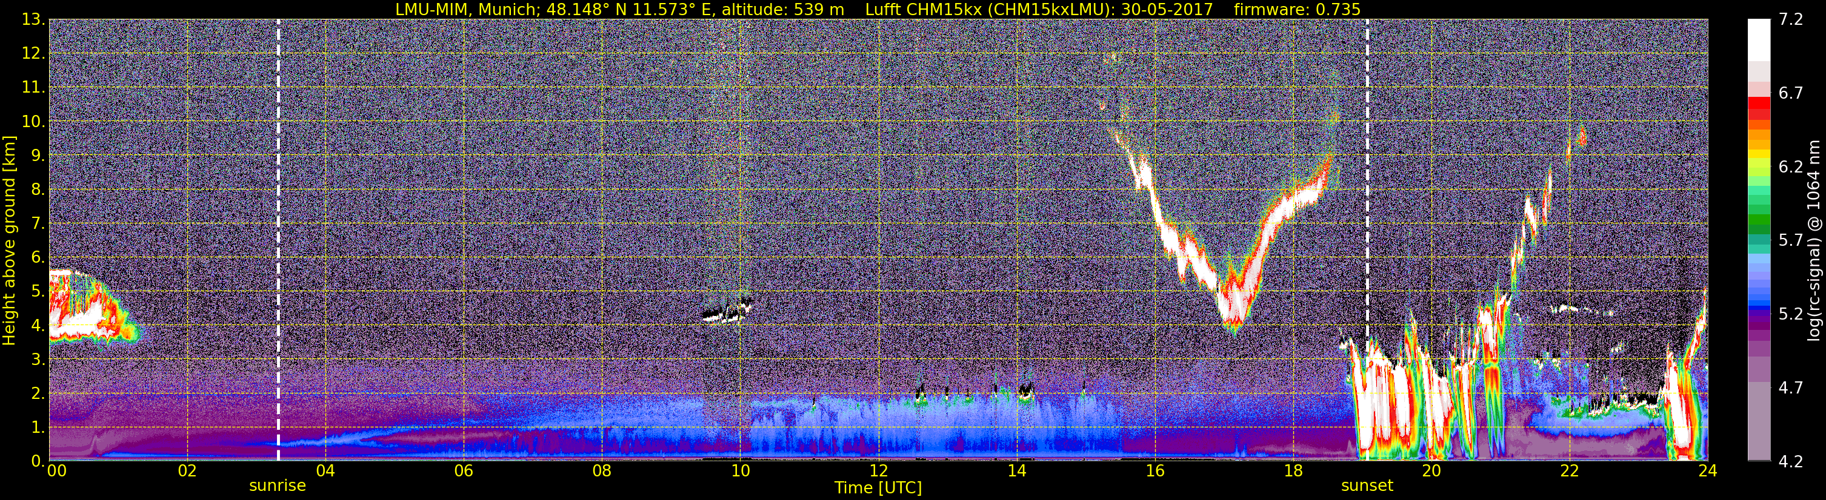Click the x-axis tick label '04'
The image size is (1826, 500).
(x=325, y=471)
